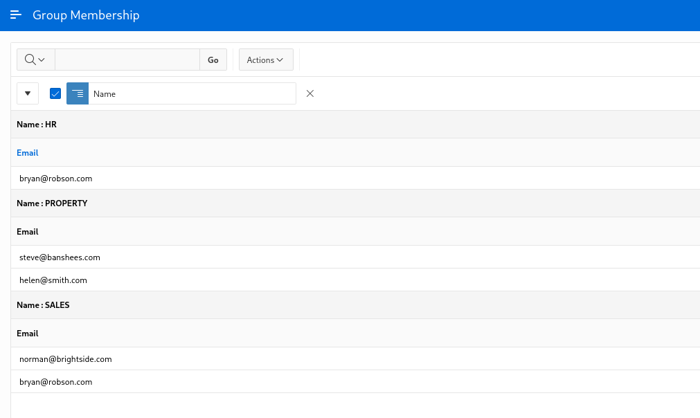Select the Name : SALES group header

43,305
